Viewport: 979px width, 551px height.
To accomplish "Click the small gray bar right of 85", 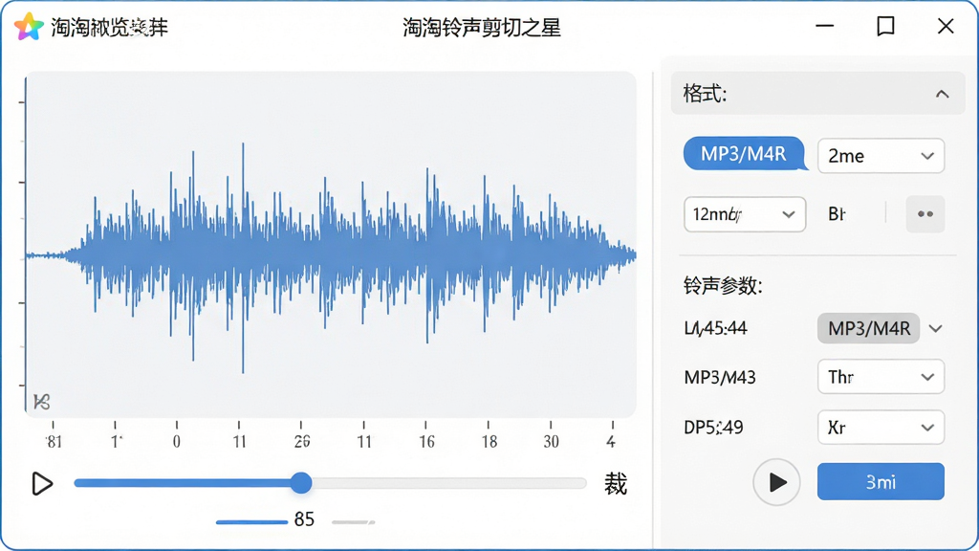I will click(x=353, y=521).
